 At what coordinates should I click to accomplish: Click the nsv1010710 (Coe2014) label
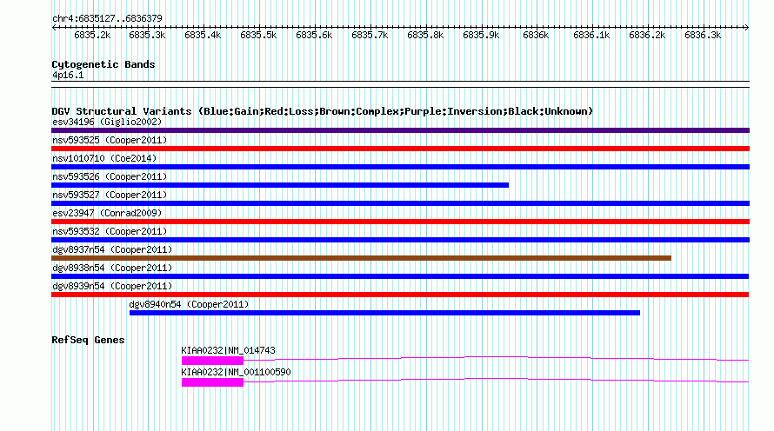[104, 158]
